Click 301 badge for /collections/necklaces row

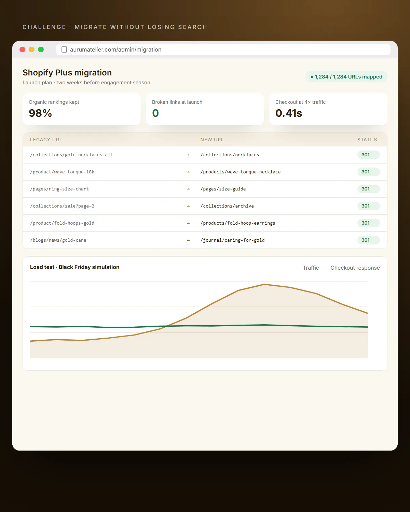pyautogui.click(x=368, y=155)
